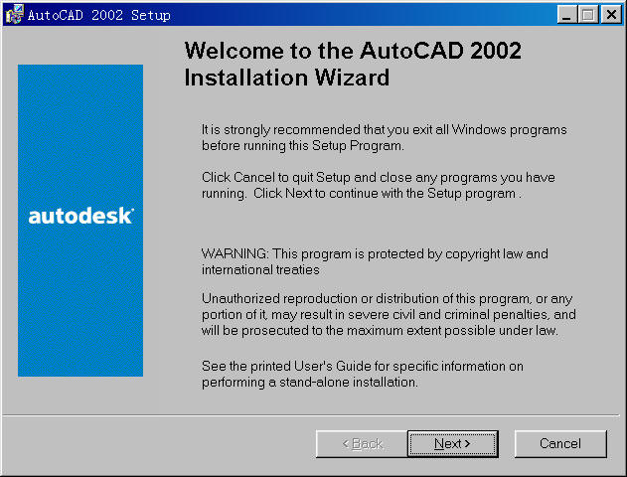Click 'It is strongly recommended' text line
627x477 pixels.
click(x=385, y=130)
